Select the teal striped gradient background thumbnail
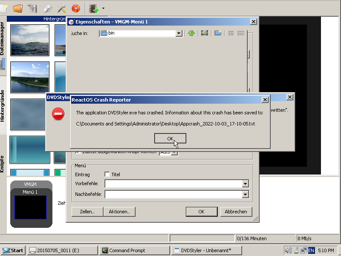The image size is (341, 256). tap(30, 150)
